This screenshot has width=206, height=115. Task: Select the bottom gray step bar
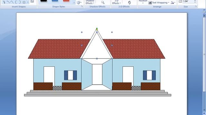[98, 95]
